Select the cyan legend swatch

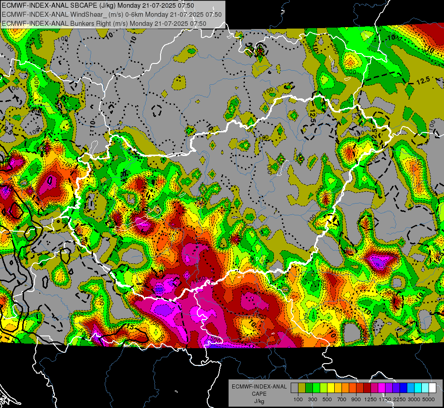point(418,388)
